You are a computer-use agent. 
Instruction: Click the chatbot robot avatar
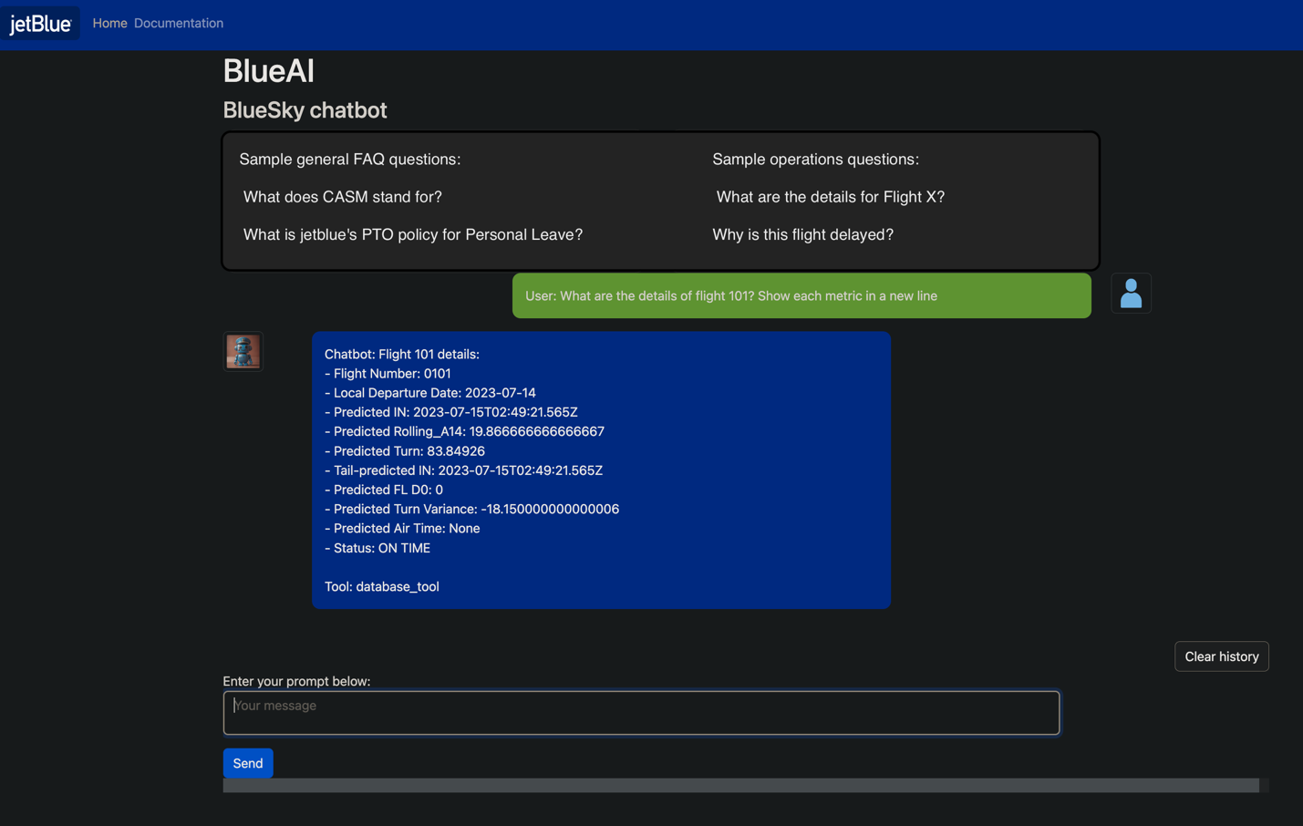tap(243, 351)
